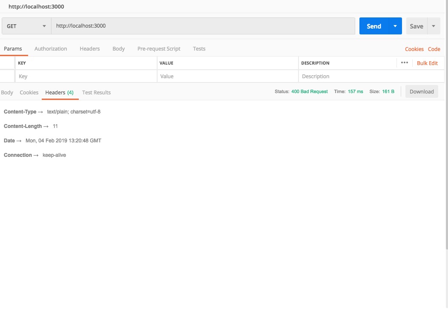This screenshot has width=448, height=309.
Task: Switch params view to Bulk Edit
Action: 427,62
